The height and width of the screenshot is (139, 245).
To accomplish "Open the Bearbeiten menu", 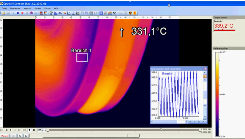I will coord(15,8).
